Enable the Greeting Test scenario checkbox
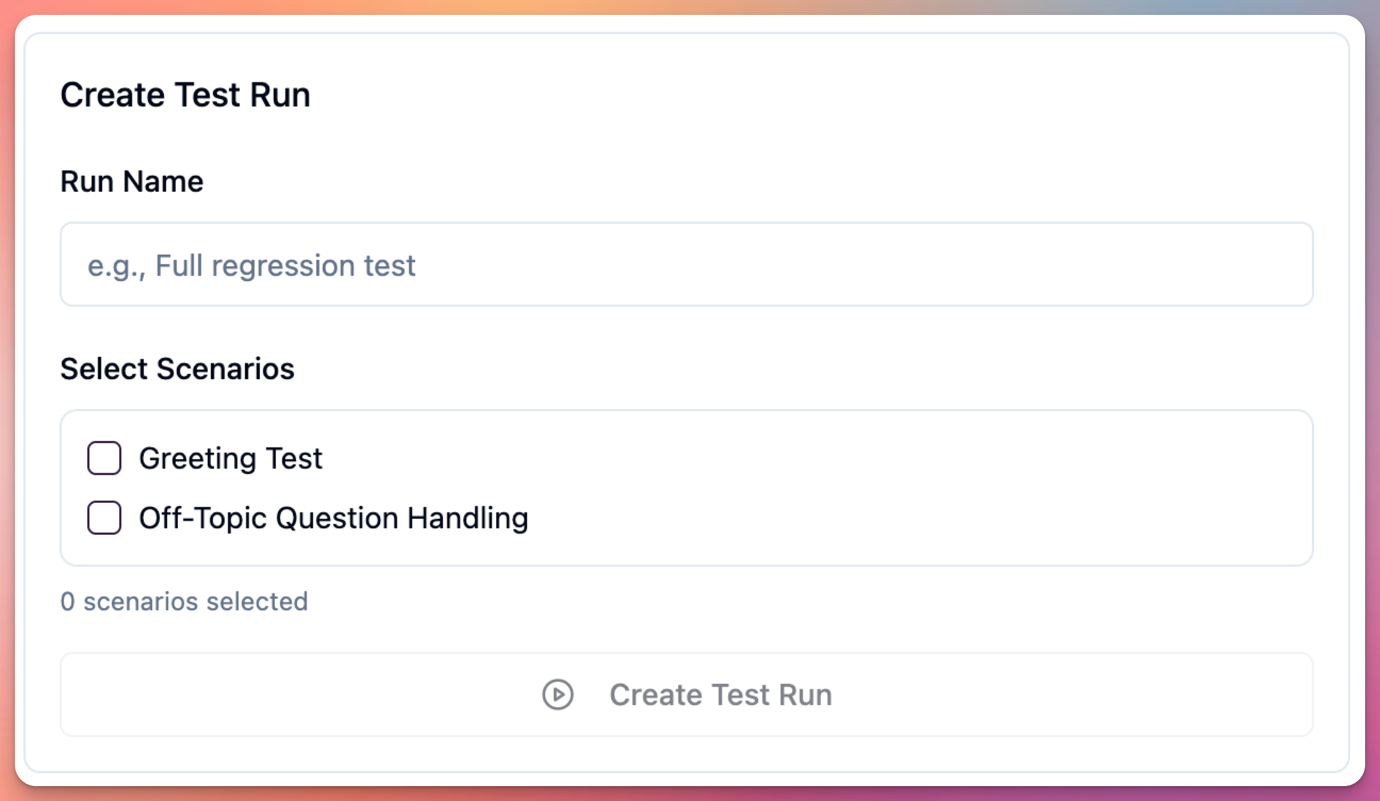 click(104, 457)
